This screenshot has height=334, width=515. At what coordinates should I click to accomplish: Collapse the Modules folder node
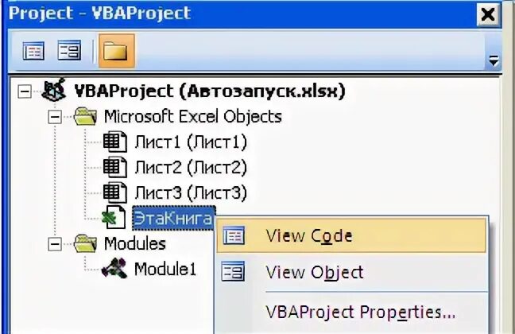55,244
